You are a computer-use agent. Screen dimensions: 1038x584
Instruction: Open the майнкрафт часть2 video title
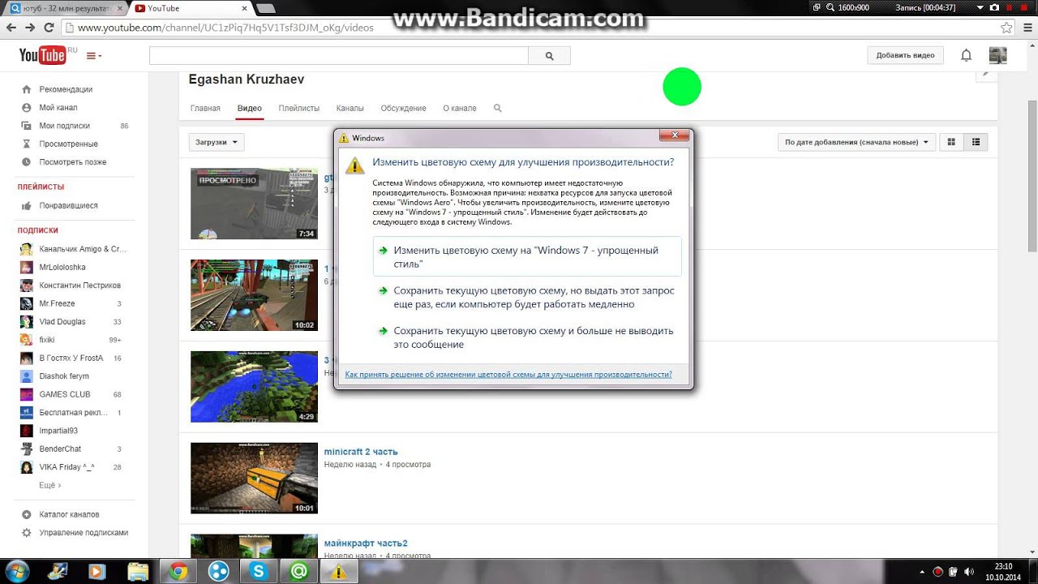(x=366, y=543)
